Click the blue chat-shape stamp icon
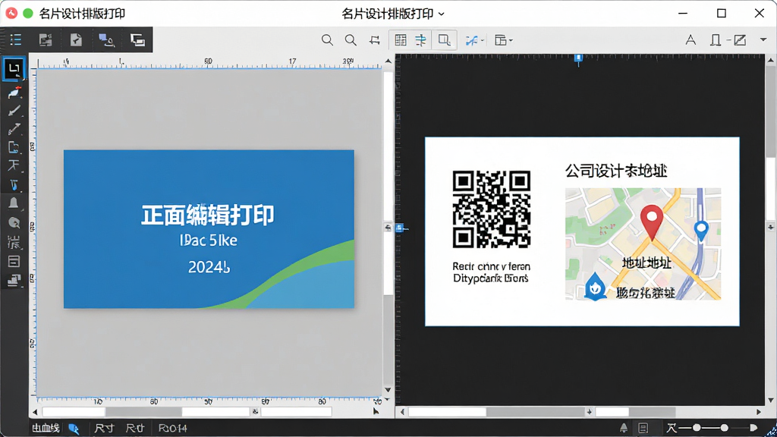The height and width of the screenshot is (437, 777). [x=106, y=39]
